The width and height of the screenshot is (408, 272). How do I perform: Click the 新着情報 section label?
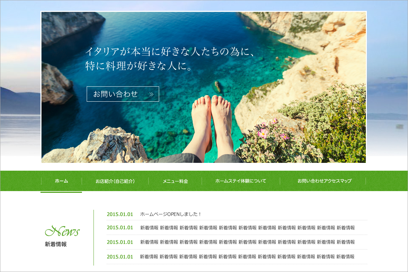click(56, 244)
